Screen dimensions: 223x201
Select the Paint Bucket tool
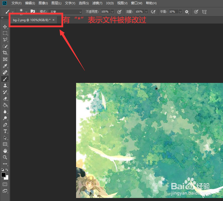pyautogui.click(x=5, y=105)
